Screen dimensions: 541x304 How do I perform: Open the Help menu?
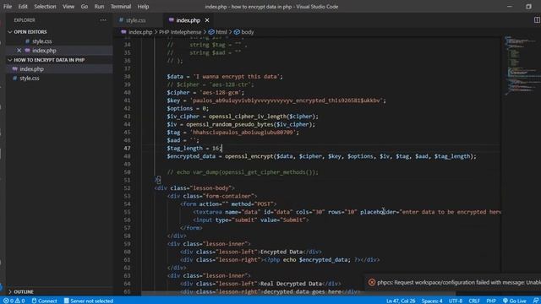click(143, 7)
